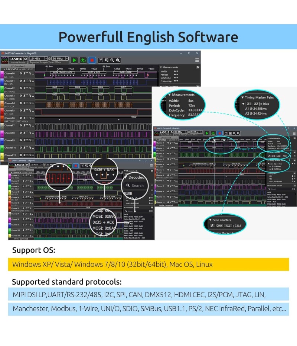Open the 10 MSa sample depth dropdown in the top window

click(x=39, y=59)
